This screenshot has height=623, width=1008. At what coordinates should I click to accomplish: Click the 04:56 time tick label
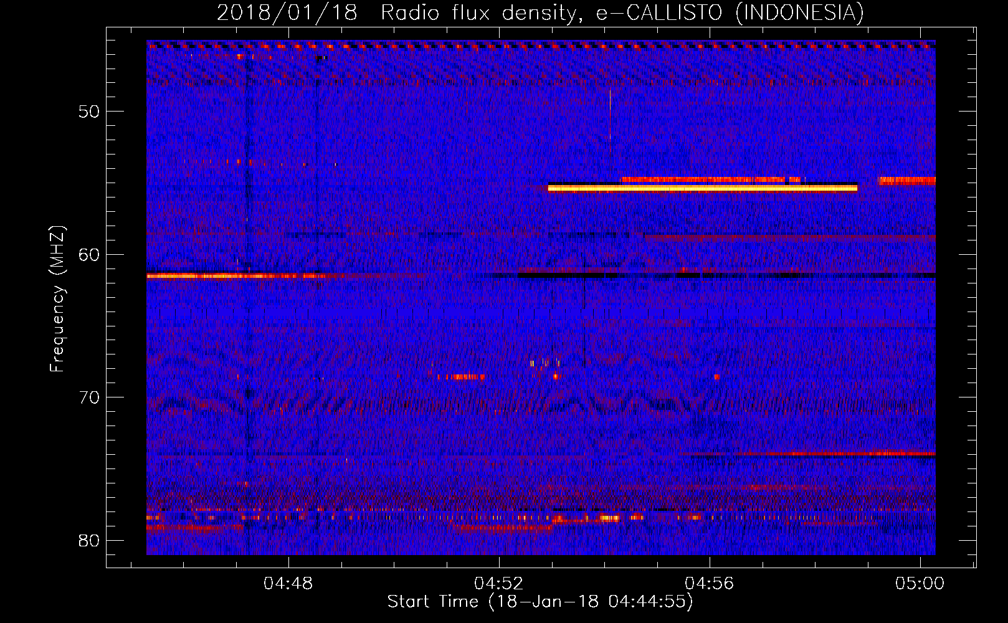[x=709, y=584]
